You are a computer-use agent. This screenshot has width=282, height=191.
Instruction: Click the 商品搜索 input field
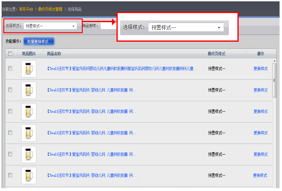point(108,26)
